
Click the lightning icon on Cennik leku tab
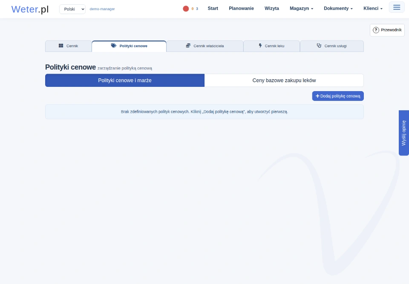pos(260,46)
